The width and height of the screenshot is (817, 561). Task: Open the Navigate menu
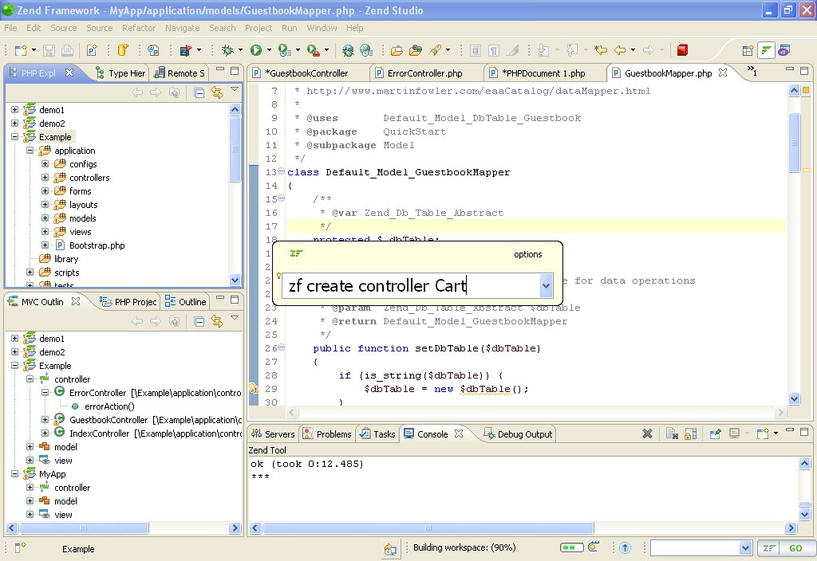point(183,28)
